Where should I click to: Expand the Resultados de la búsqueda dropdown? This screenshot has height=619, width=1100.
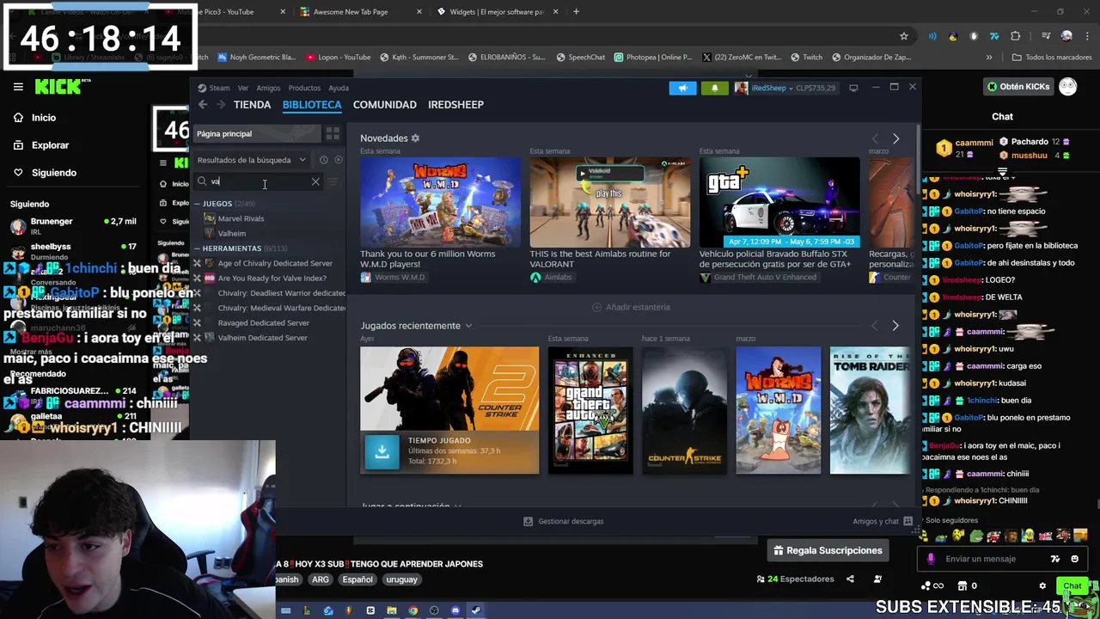point(251,160)
